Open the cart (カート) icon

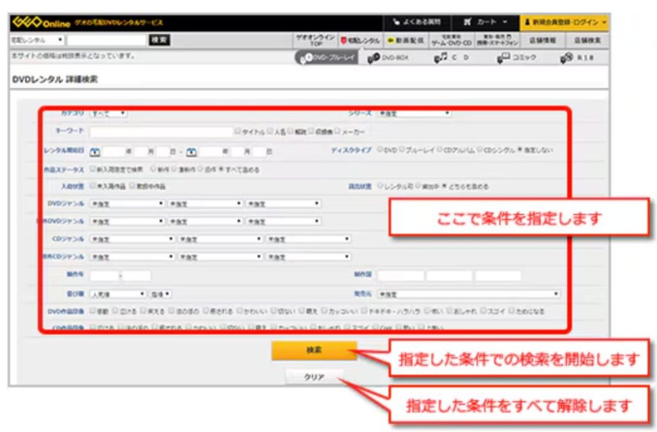point(468,22)
